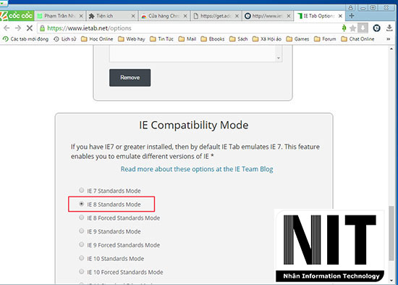The width and height of the screenshot is (398, 285).
Task: Stop loading the page
Action: point(30,28)
